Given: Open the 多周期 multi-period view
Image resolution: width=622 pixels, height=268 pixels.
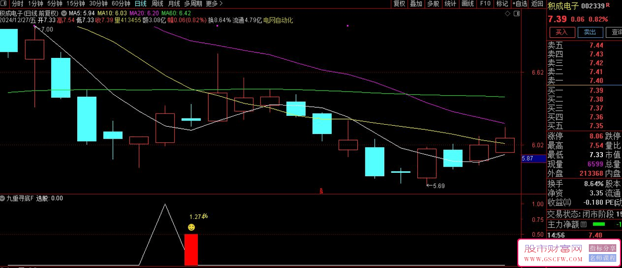Looking at the screenshot, I should point(193,3).
